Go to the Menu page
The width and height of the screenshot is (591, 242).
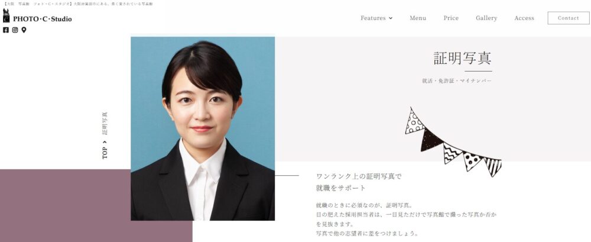pyautogui.click(x=418, y=18)
